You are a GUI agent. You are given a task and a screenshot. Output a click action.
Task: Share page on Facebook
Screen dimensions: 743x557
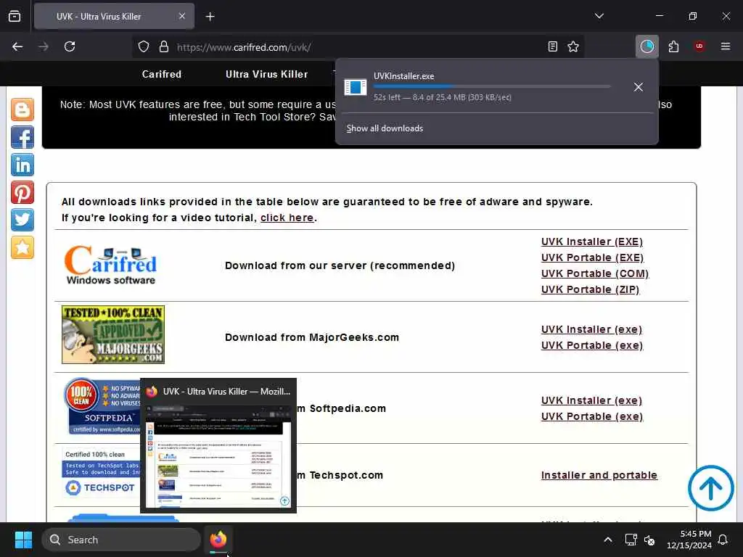[22, 137]
